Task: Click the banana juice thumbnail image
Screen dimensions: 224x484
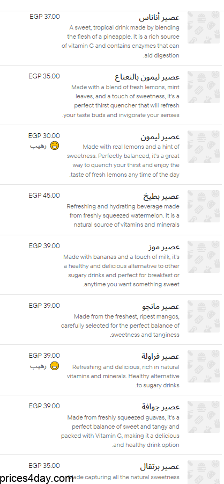Action: coord(203,257)
